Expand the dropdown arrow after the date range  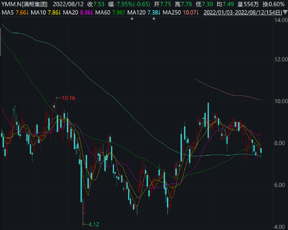[x=285, y=12]
